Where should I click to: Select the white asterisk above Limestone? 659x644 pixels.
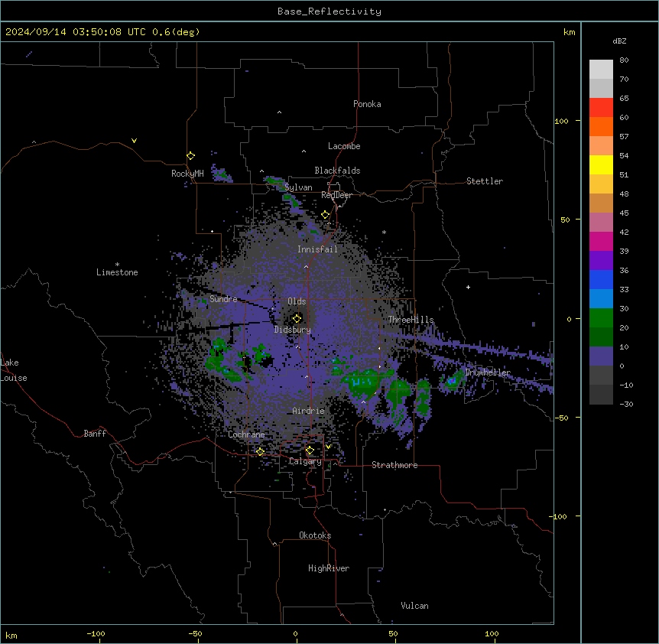tap(117, 265)
